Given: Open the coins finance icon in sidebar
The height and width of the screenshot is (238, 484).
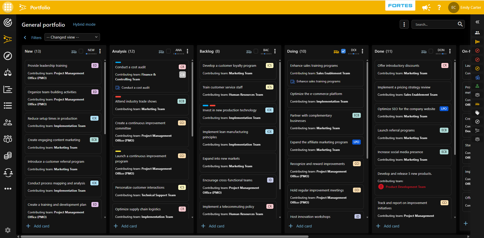Looking at the screenshot, I should point(8,156).
